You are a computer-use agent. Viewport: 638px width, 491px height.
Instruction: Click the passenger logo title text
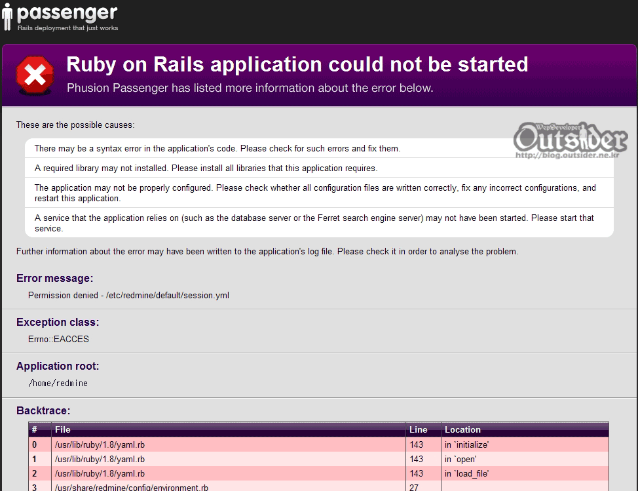(67, 13)
